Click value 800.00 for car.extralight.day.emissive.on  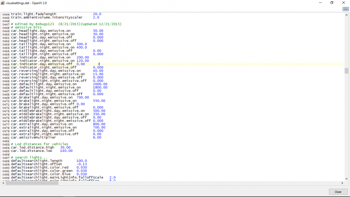coord(99,124)
